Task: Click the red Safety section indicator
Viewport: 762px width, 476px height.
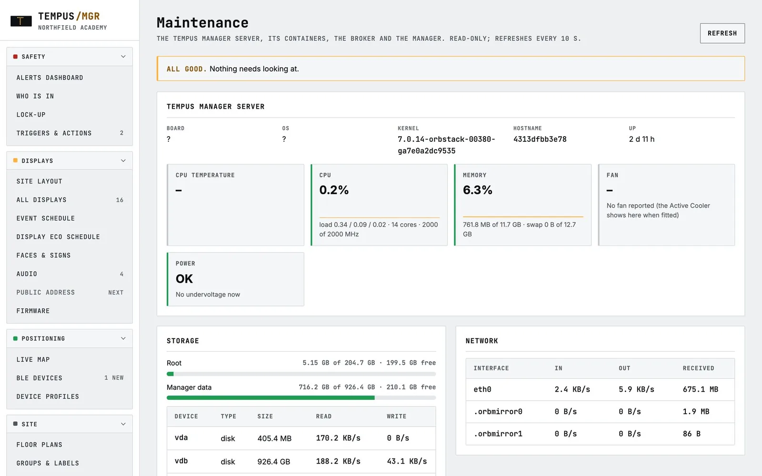Action: 15,57
